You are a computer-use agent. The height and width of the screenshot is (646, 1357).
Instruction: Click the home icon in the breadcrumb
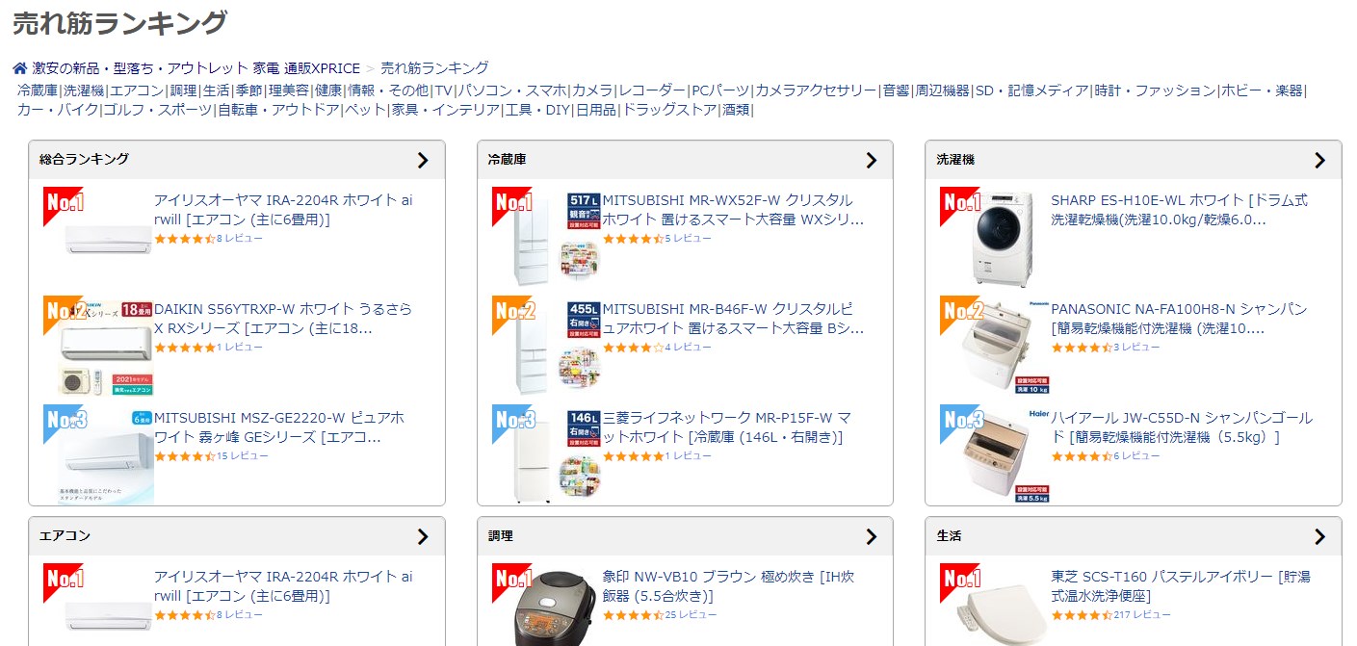tap(19, 68)
